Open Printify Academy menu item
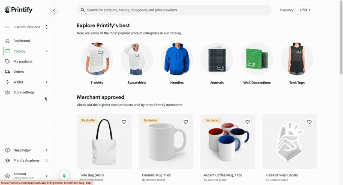This screenshot has height=185, width=343. pos(27,161)
